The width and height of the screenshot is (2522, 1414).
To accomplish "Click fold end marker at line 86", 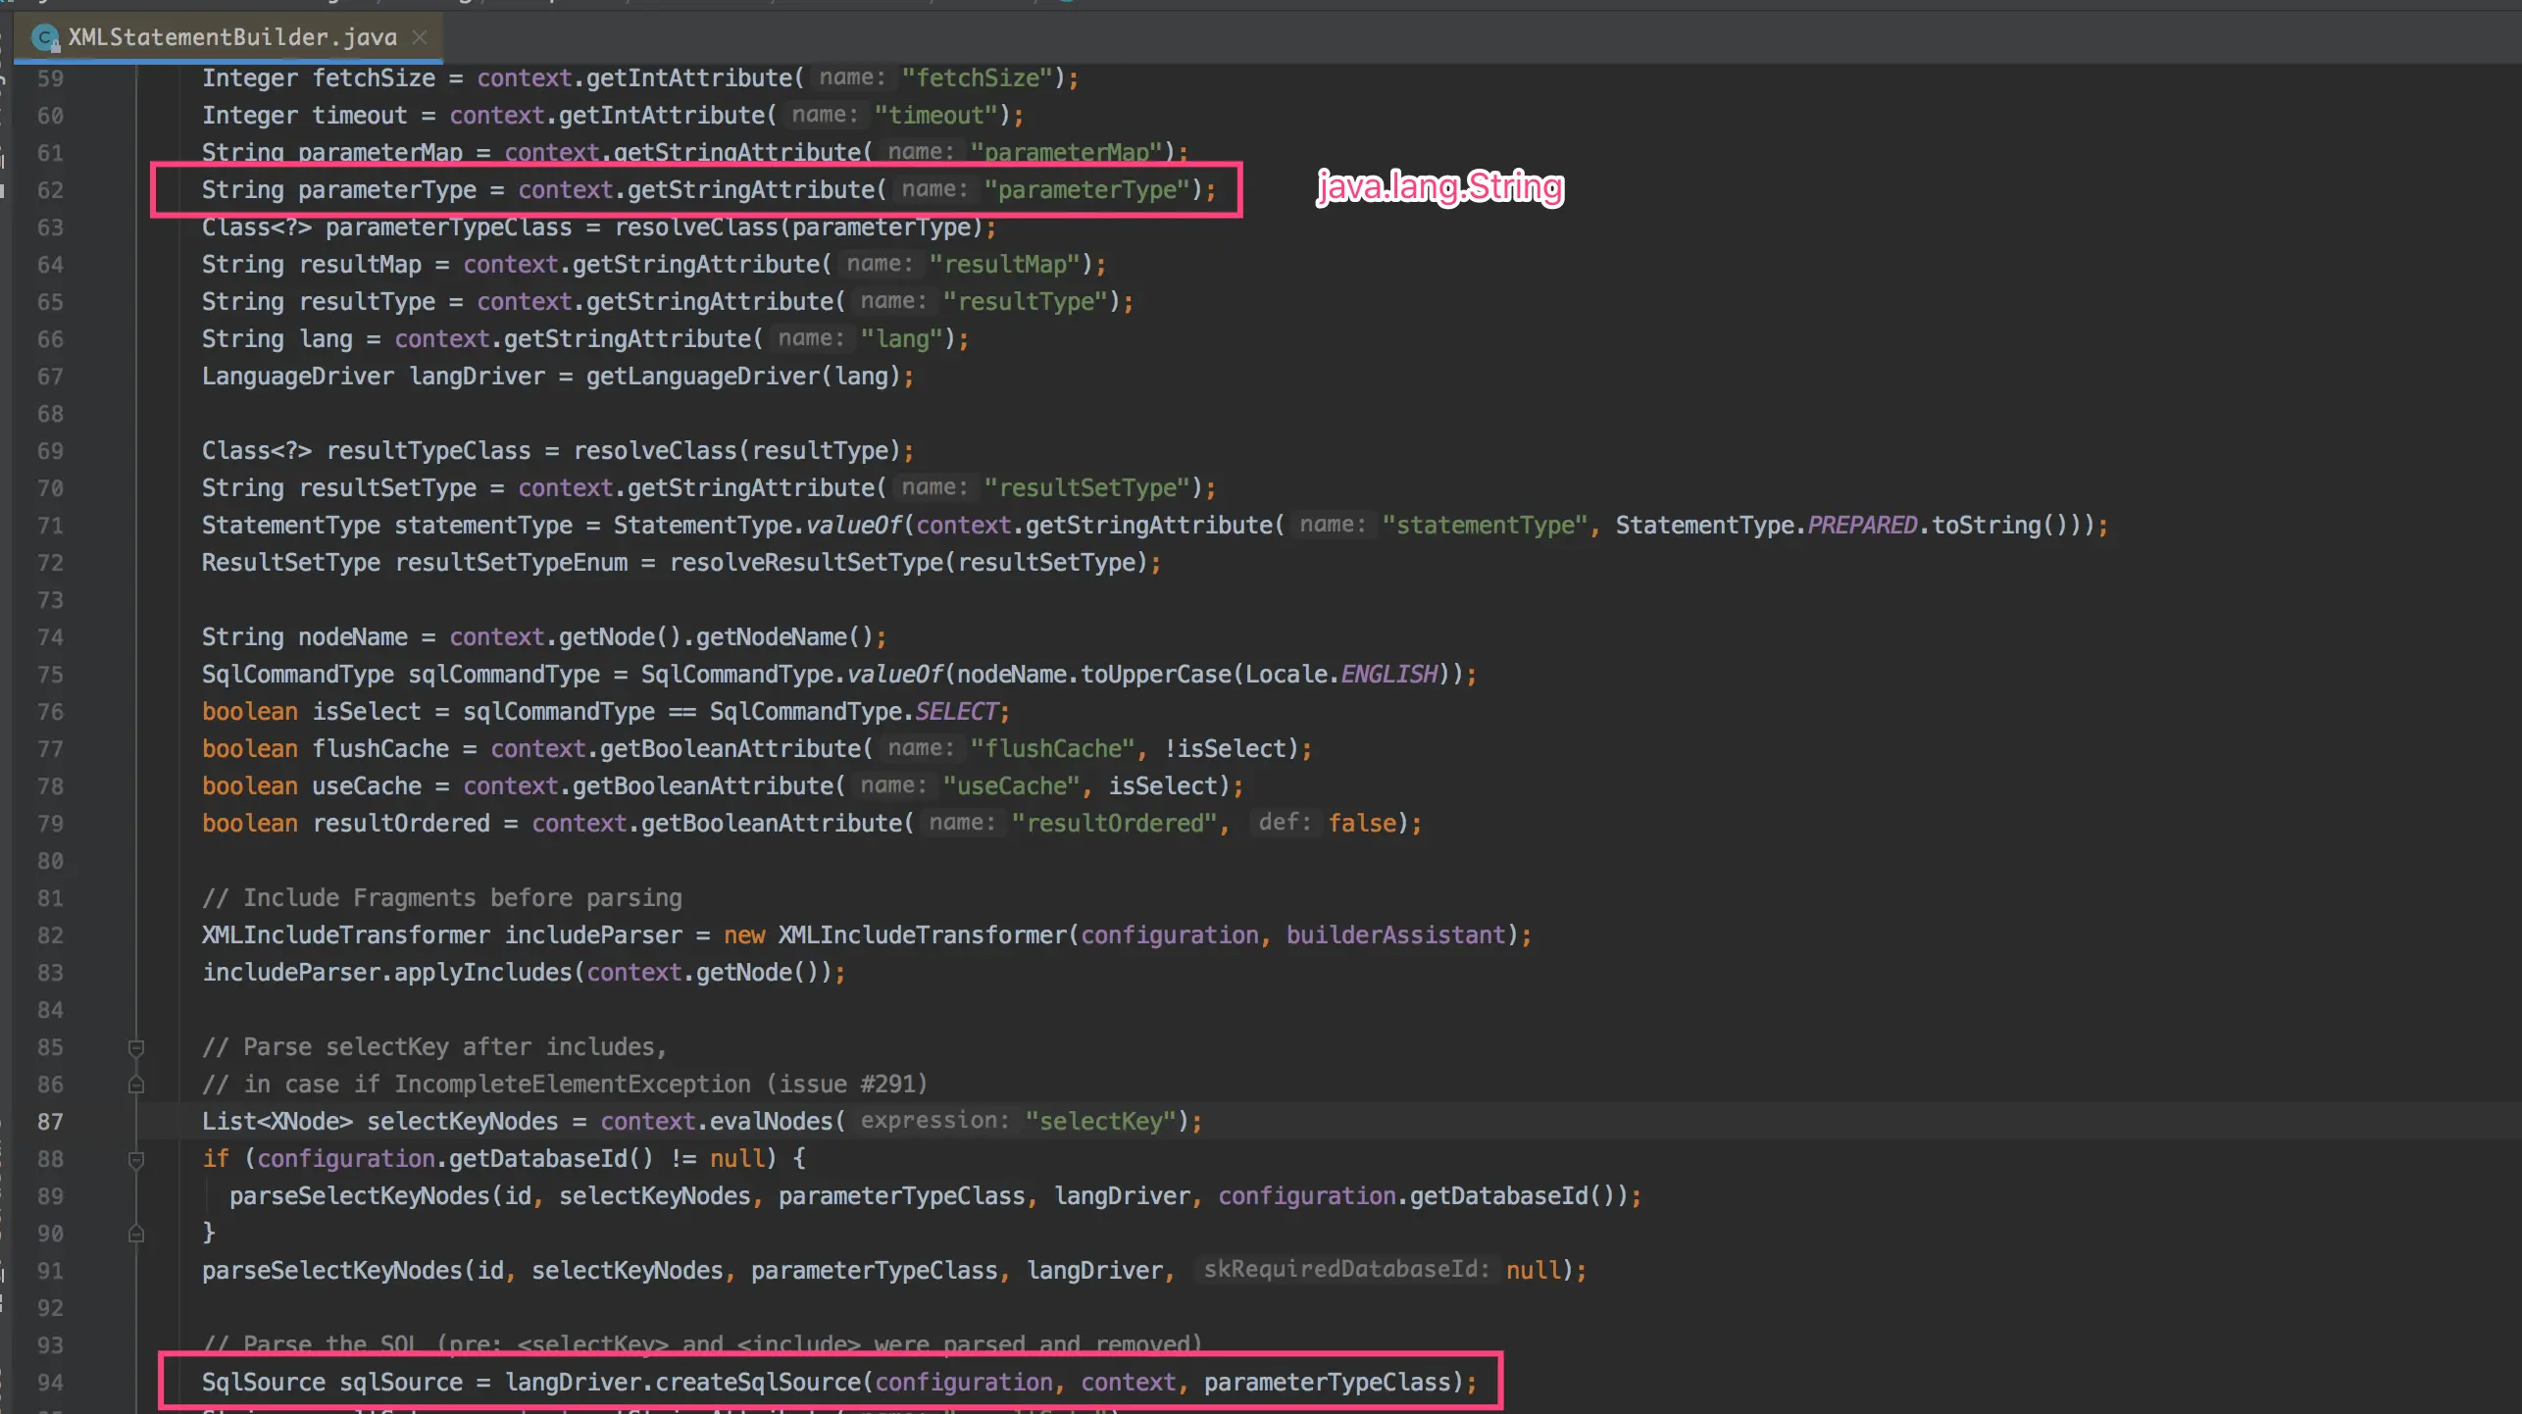I will click(136, 1085).
